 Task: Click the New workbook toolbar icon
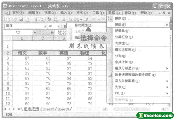point(8,20)
